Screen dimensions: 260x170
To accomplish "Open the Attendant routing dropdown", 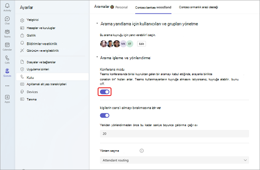I will pos(175,160).
